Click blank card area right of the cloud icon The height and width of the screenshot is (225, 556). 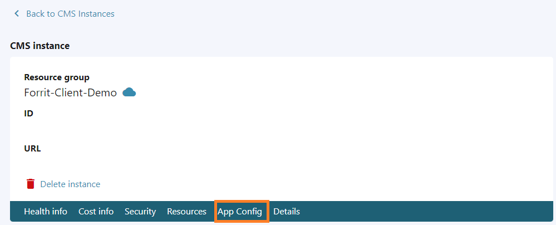point(334,92)
